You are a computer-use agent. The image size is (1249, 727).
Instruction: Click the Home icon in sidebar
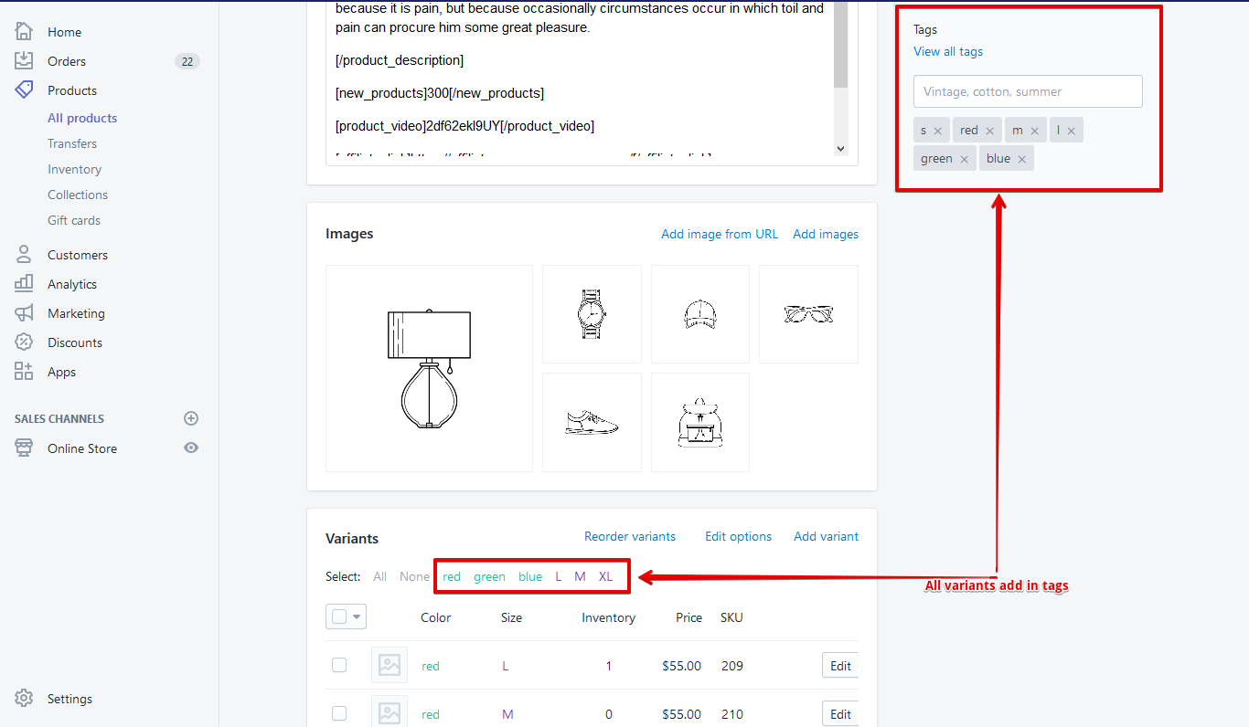click(24, 32)
